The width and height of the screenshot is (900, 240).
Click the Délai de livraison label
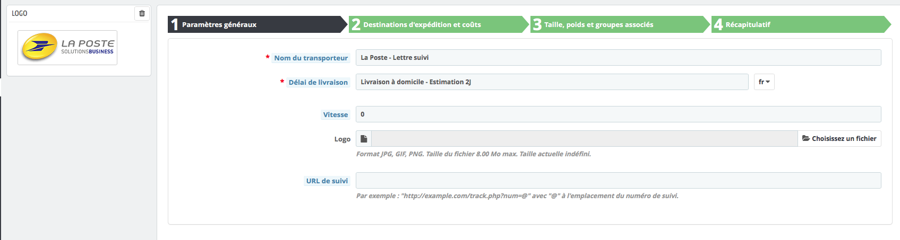[x=318, y=82]
